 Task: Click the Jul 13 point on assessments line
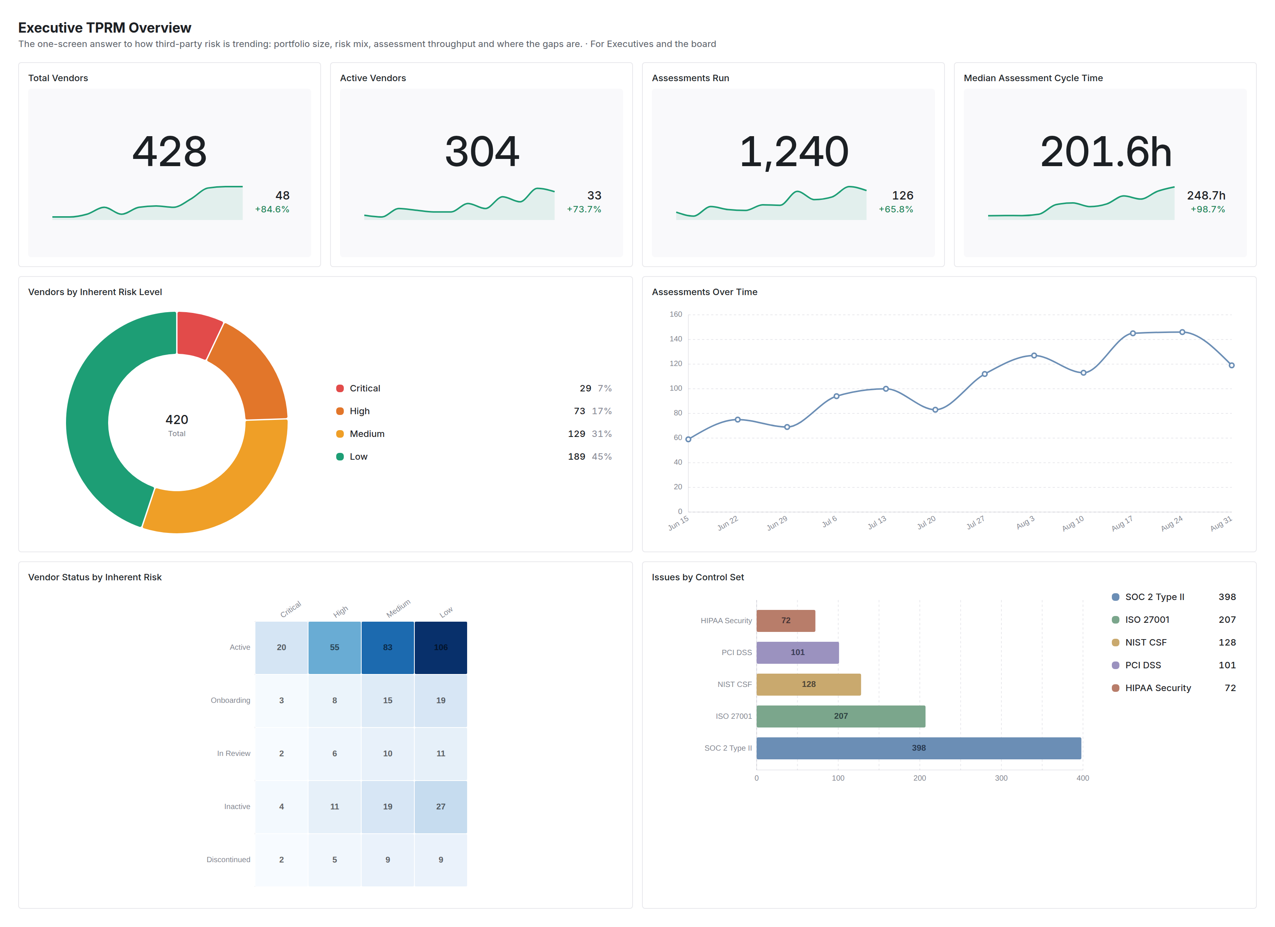pos(886,389)
